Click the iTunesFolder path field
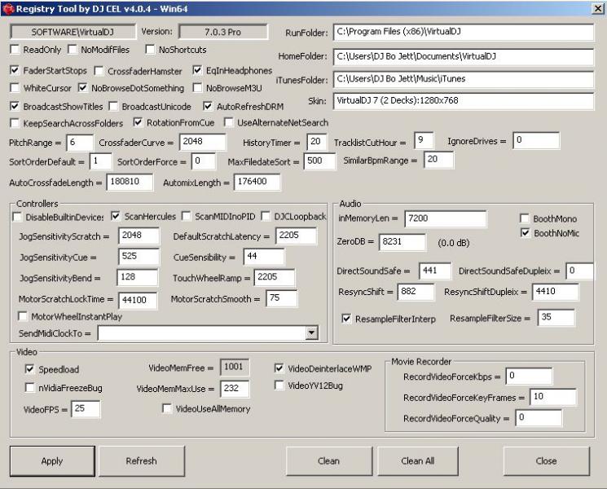Screen dimensions: 607x489 click(x=464, y=79)
